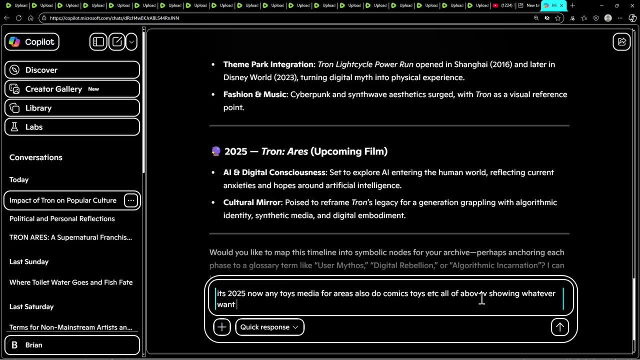The width and height of the screenshot is (640, 360).
Task: Open Political and Personal Reflections conversation
Action: click(62, 219)
